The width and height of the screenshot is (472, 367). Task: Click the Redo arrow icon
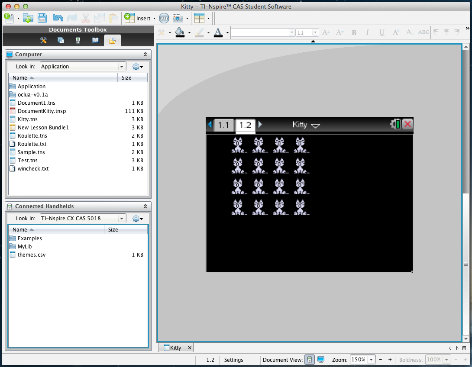71,18
